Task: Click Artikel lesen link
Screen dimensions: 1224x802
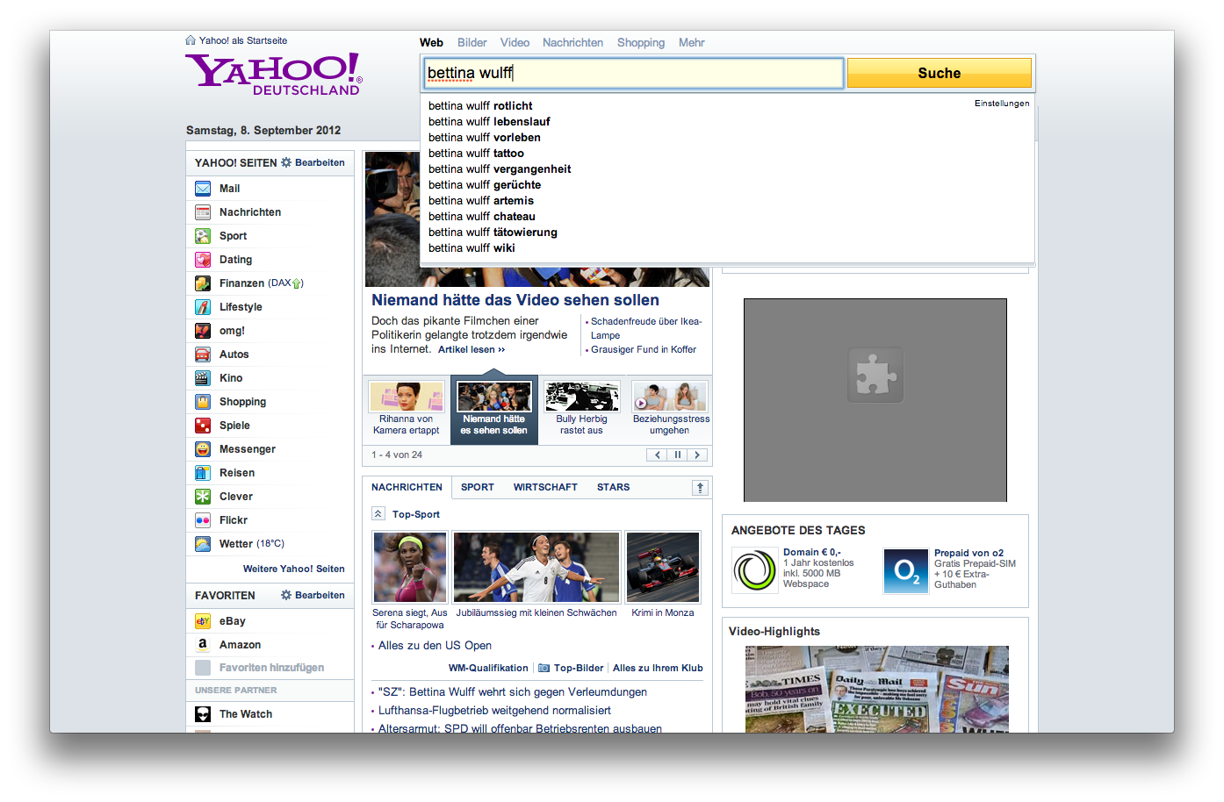Action: click(x=472, y=350)
